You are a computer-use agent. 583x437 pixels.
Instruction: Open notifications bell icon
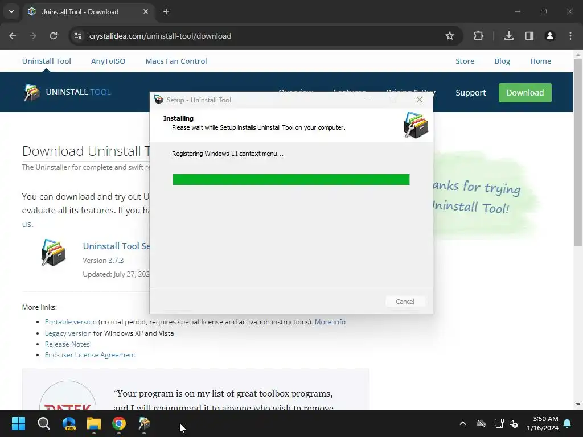568,423
